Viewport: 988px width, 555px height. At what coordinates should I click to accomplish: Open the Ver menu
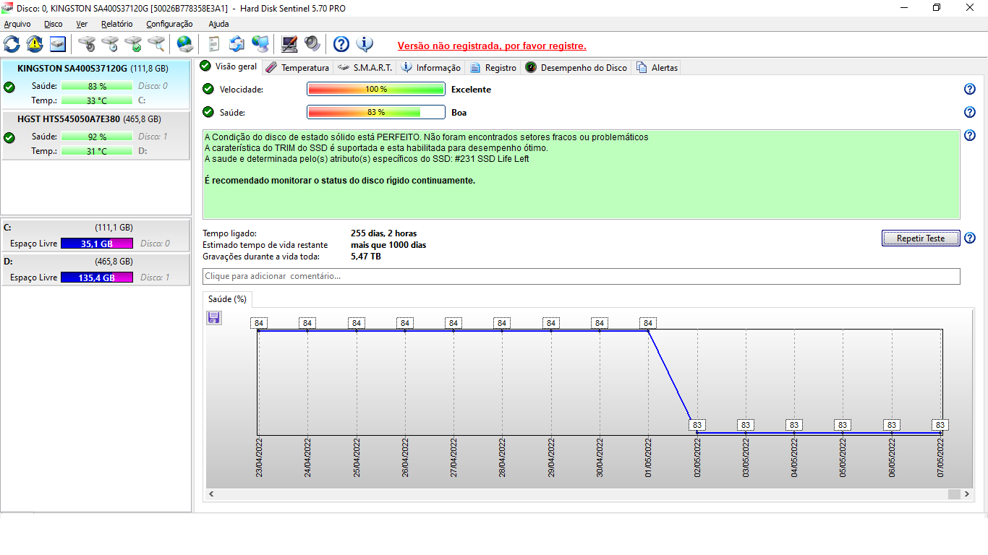(82, 24)
